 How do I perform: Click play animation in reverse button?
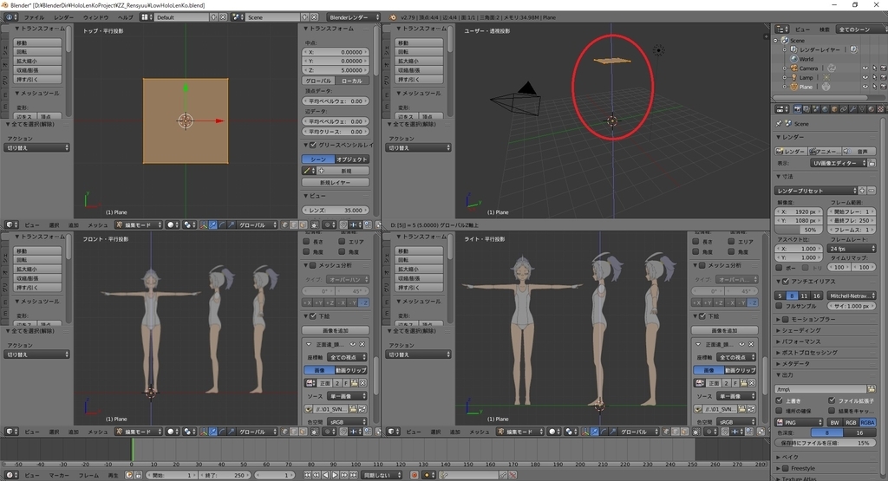(326, 475)
